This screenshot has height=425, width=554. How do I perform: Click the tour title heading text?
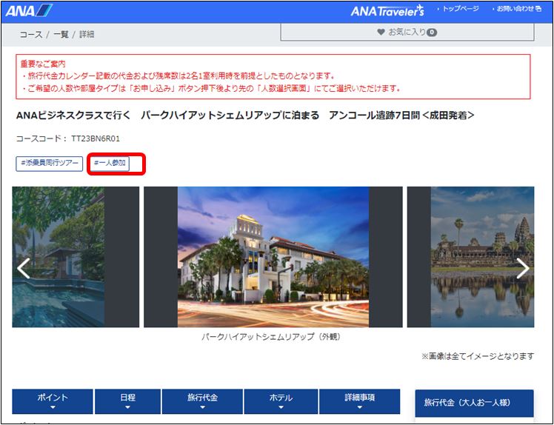tap(245, 116)
